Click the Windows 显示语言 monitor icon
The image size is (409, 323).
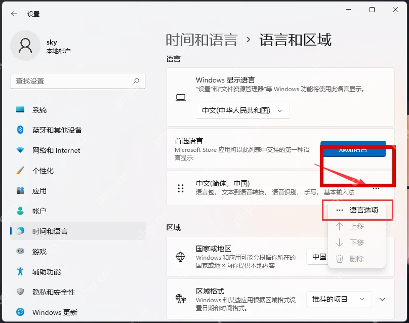[x=181, y=98]
